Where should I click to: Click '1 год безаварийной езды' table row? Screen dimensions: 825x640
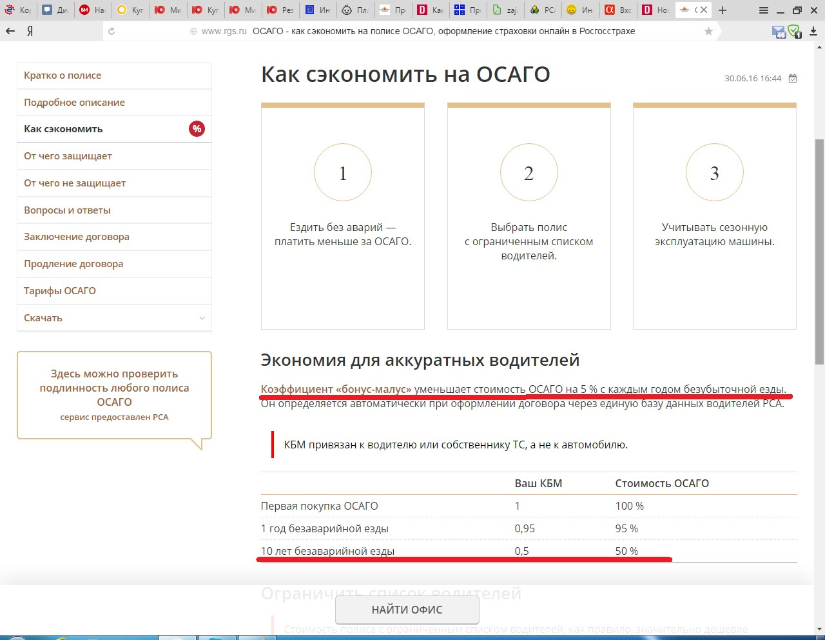pos(529,528)
